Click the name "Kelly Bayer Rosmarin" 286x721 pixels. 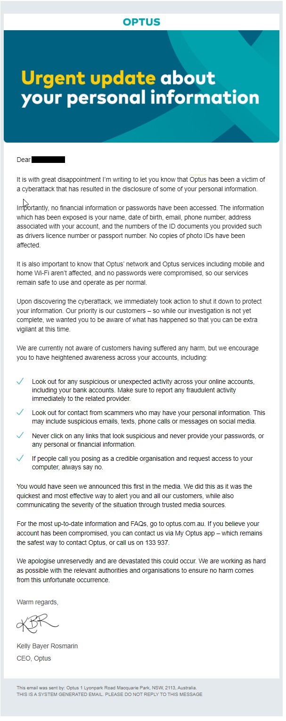[x=47, y=646]
